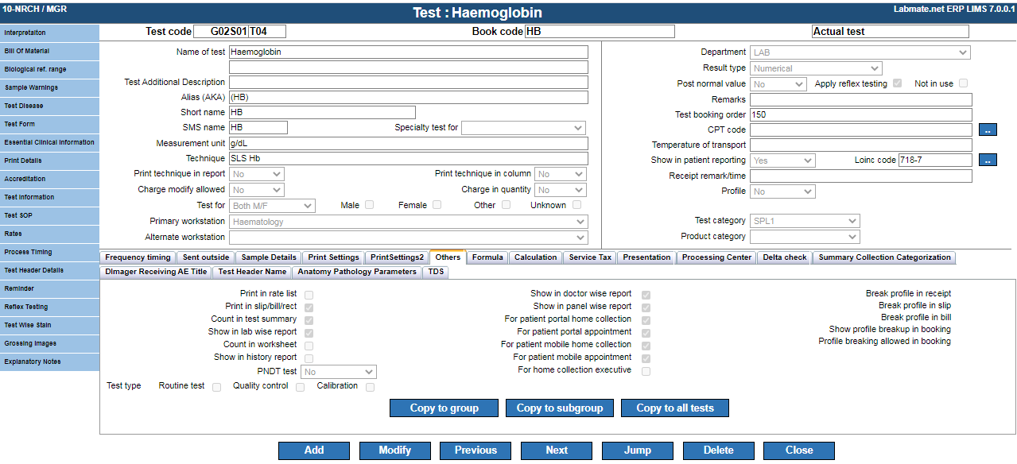Open the Test category dropdown
Screen dimensions: 1017x464
pyautogui.click(x=805, y=221)
